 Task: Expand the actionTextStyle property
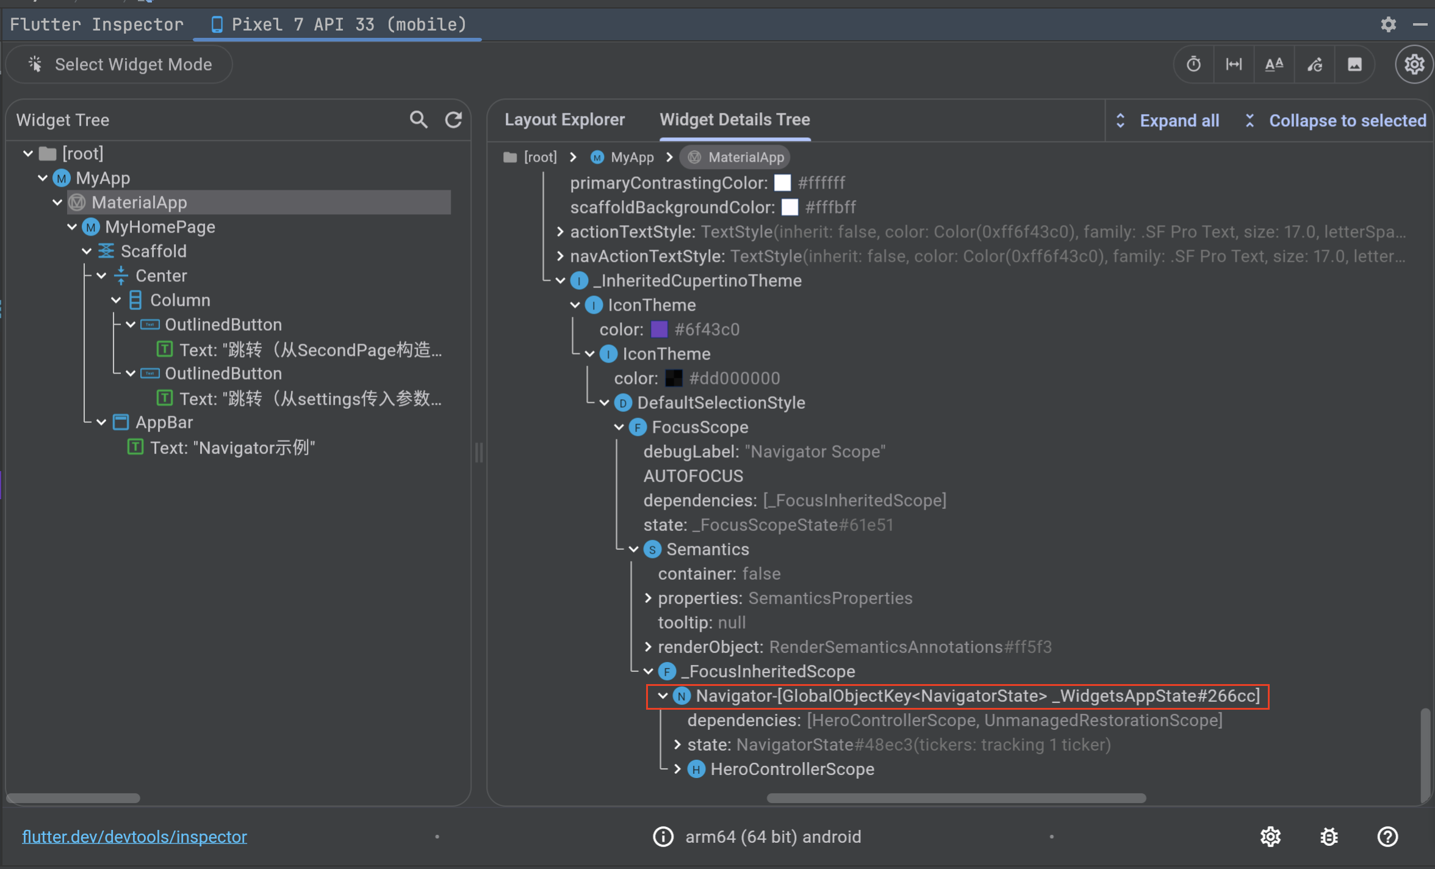pyautogui.click(x=560, y=232)
